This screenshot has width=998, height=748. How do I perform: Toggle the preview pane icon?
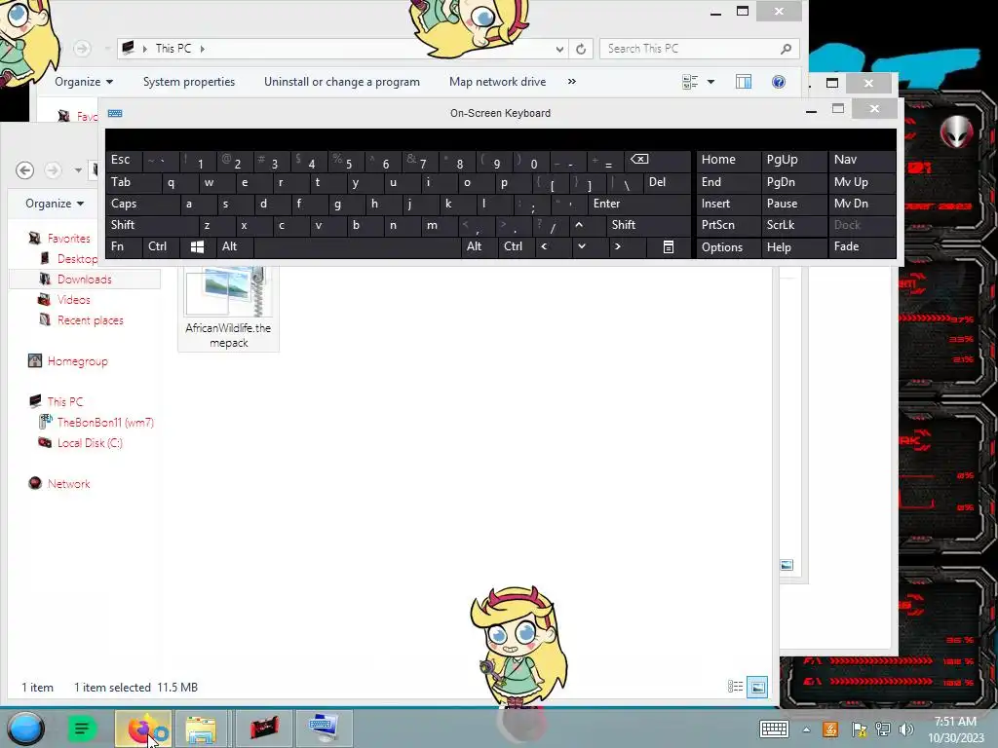tap(744, 82)
